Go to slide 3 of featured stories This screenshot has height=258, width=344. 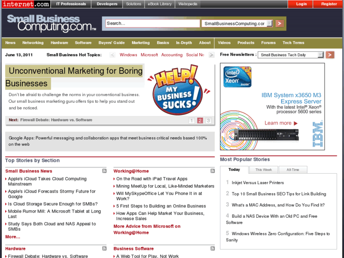(x=208, y=120)
